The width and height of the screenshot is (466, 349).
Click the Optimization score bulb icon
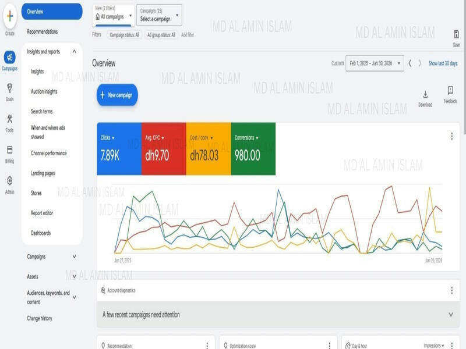[x=225, y=346]
